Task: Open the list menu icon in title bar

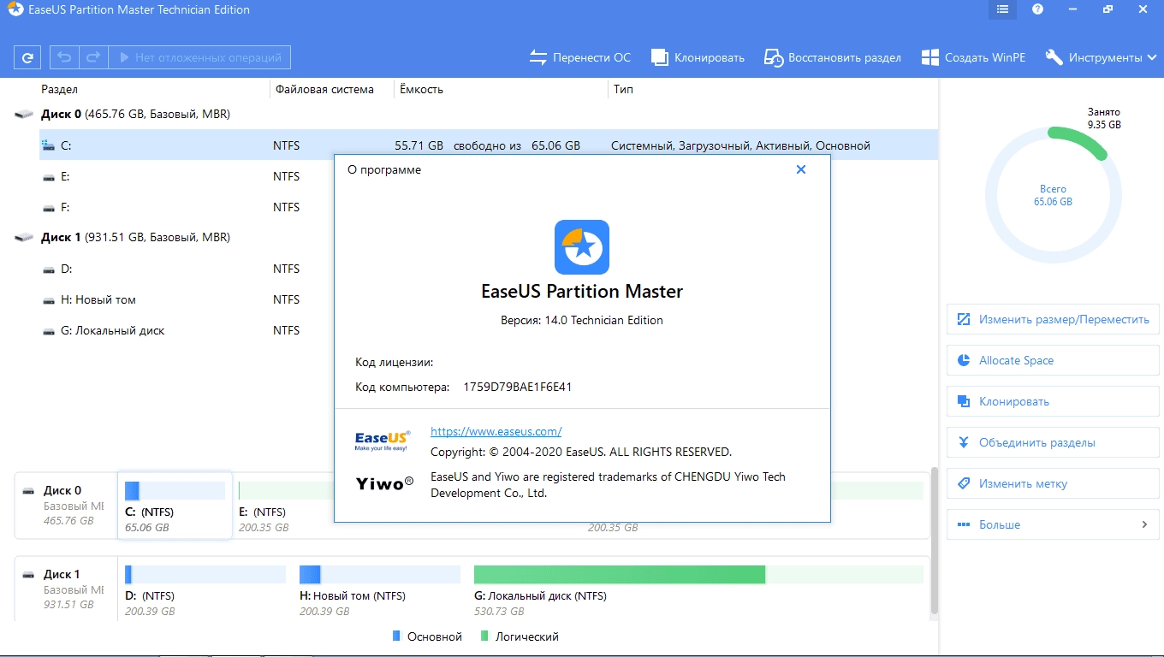Action: point(1002,9)
